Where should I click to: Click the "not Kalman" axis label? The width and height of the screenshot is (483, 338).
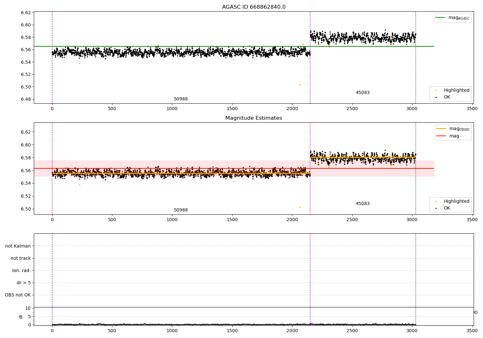(18, 246)
